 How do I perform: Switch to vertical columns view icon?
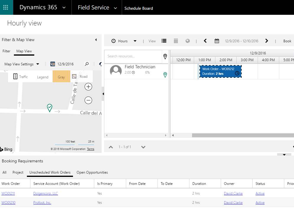point(176,41)
